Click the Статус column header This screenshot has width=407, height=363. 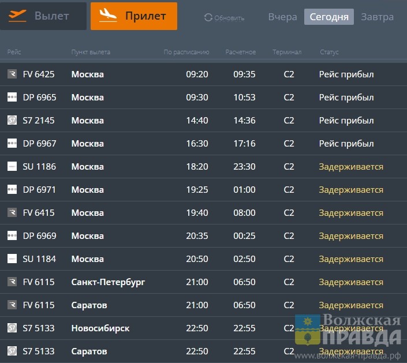point(329,53)
